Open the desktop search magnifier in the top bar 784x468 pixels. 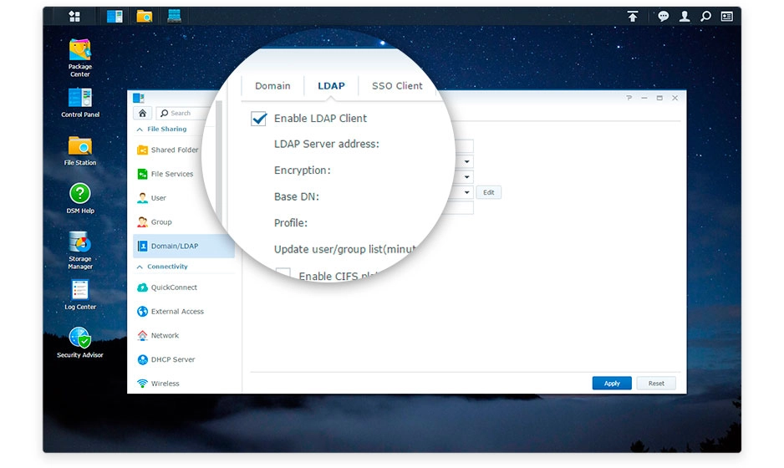[x=705, y=17]
